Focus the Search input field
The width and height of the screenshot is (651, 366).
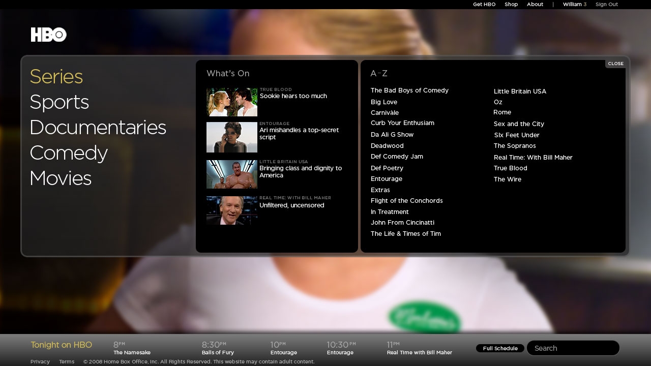pyautogui.click(x=573, y=348)
